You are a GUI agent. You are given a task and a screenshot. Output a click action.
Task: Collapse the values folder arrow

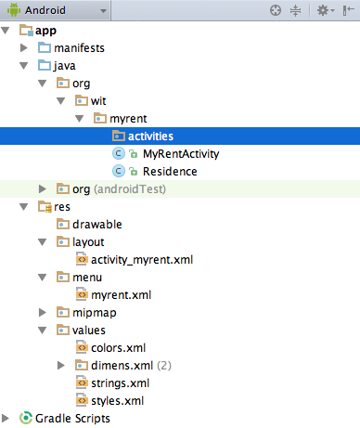tap(43, 331)
